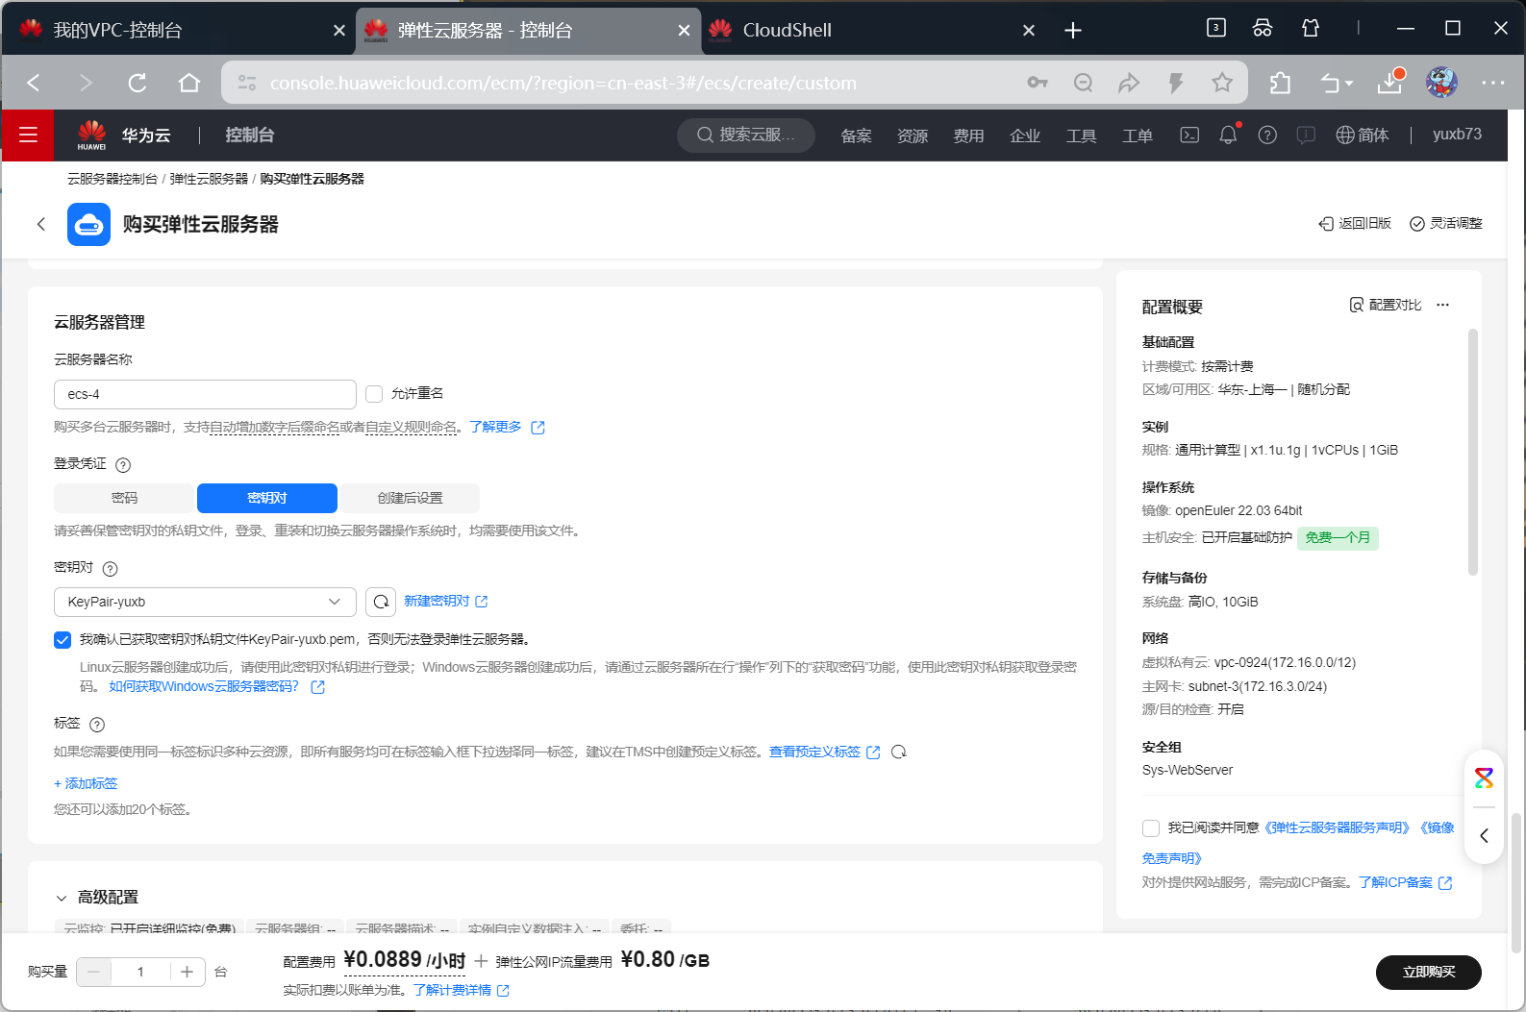Open the saved passwords key icon
Screen dimensions: 1526x1012
tap(1038, 83)
